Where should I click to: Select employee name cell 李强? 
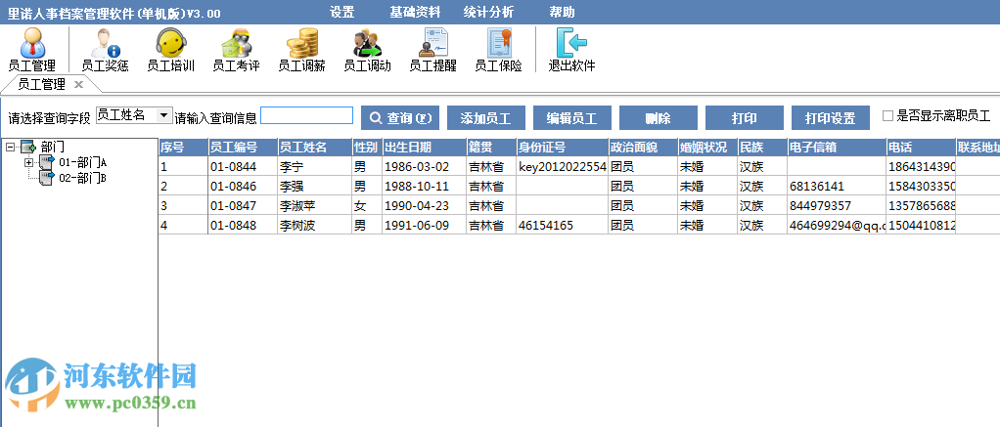point(315,187)
